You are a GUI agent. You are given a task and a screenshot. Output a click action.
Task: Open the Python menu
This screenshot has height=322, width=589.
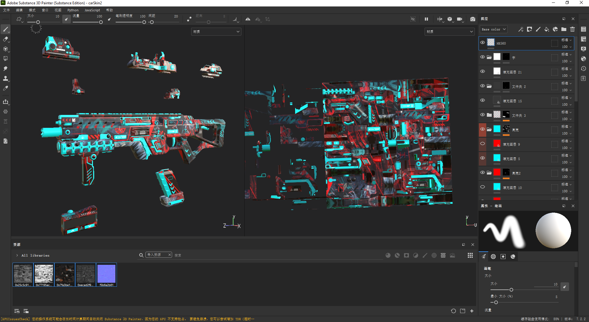pyautogui.click(x=73, y=10)
